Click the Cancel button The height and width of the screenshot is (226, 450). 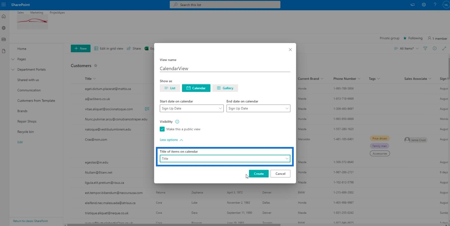click(280, 174)
